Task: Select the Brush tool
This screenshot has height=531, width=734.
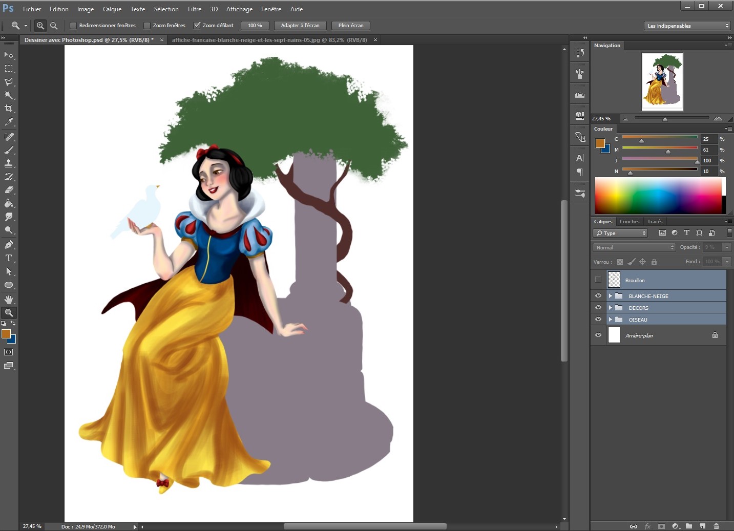Action: (9, 151)
